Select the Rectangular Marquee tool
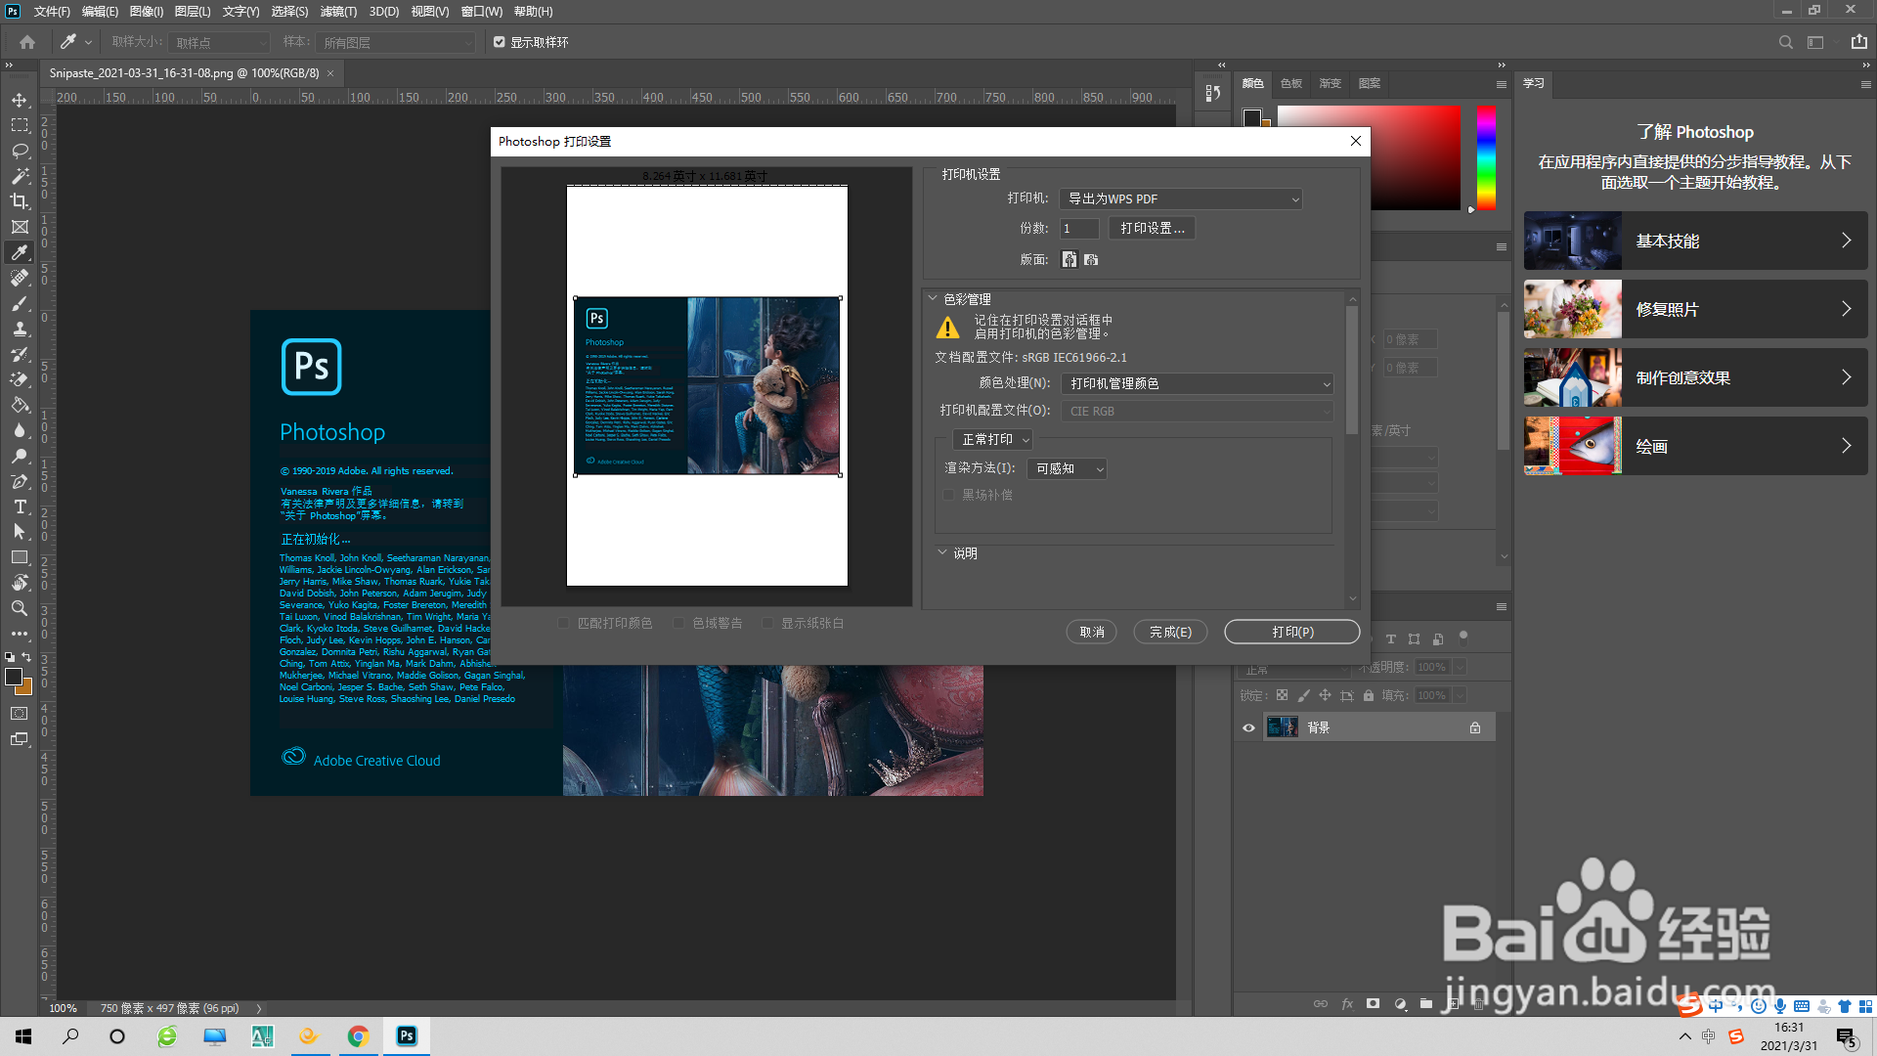1877x1056 pixels. click(x=20, y=125)
